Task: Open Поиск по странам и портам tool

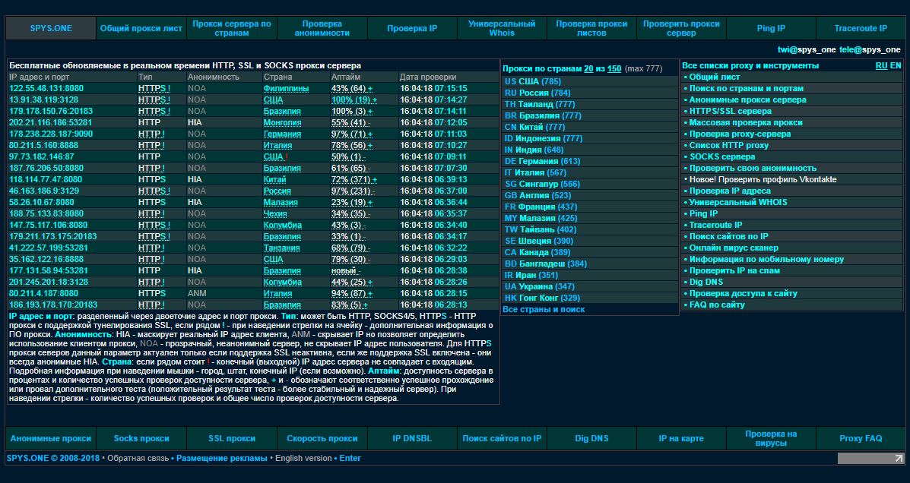Action: click(x=747, y=89)
